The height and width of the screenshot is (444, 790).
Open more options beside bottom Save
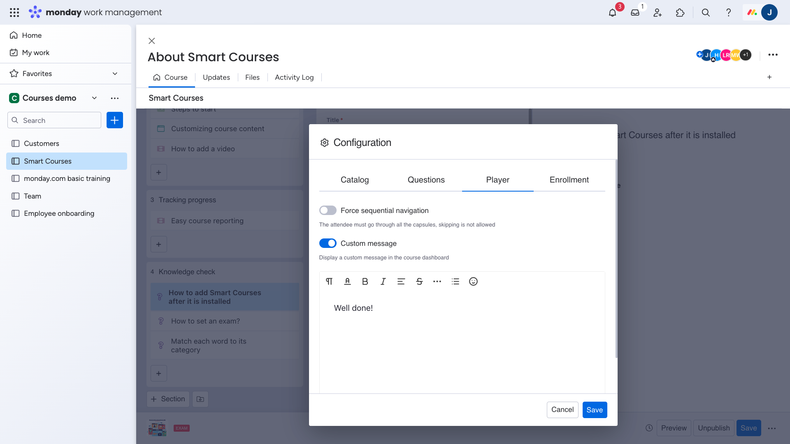tap(772, 428)
